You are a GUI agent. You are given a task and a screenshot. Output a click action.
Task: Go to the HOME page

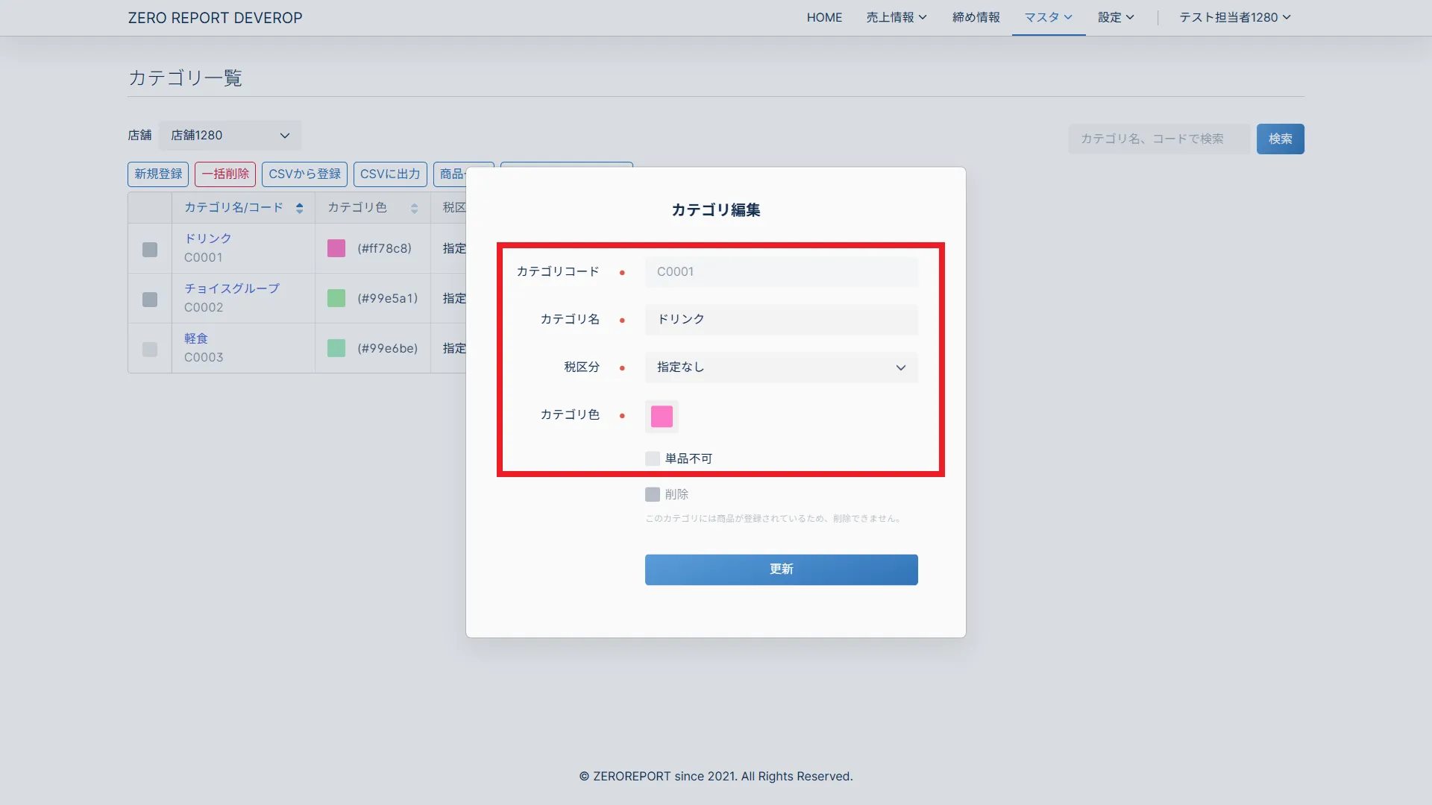tap(824, 17)
